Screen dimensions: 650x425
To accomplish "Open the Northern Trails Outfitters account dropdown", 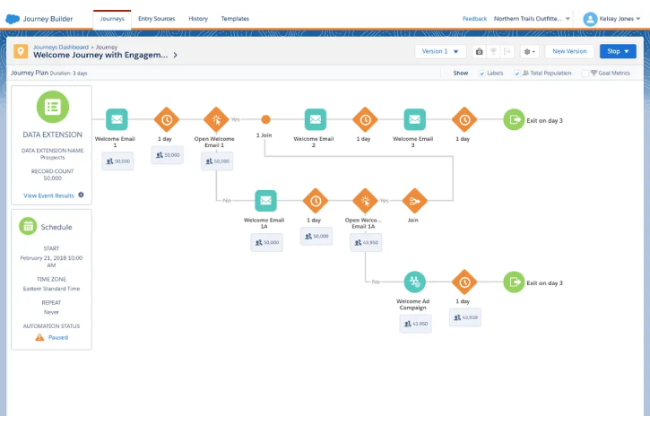I will click(533, 19).
